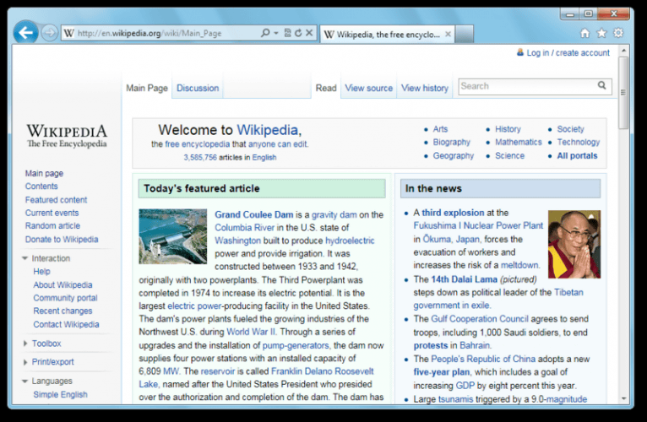Click the vertical scrollbar thumb
The image size is (647, 422).
(623, 93)
